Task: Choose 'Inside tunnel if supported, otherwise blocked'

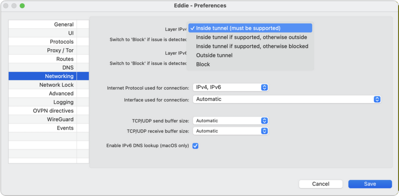Action: click(252, 46)
